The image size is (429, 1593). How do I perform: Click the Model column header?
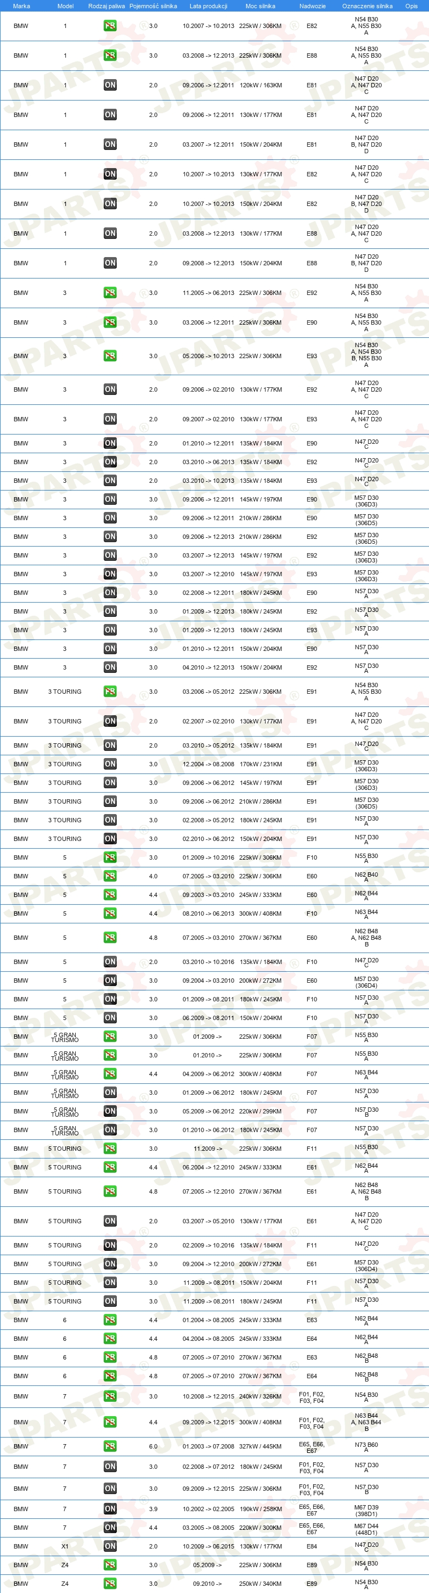(x=65, y=6)
